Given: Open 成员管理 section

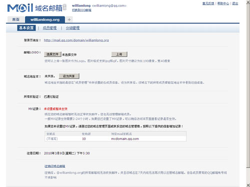Looking at the screenshot, I should click(49, 28).
